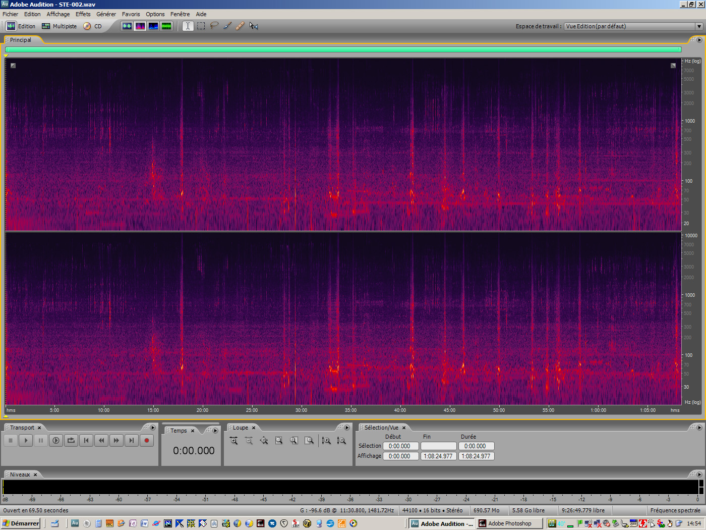Switch to Spectral Frequency display view
Image resolution: width=706 pixels, height=530 pixels.
(x=140, y=26)
